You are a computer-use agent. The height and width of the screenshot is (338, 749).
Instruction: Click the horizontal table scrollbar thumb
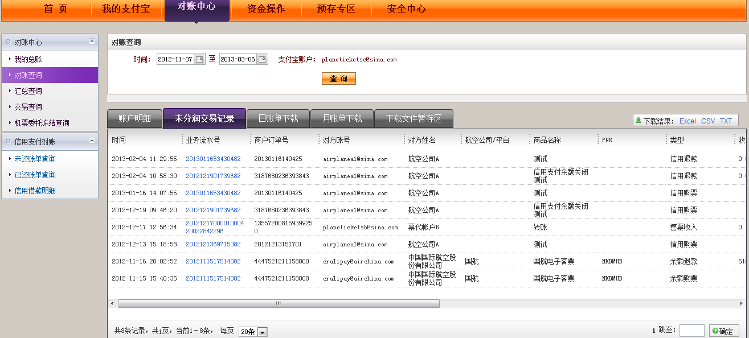pyautogui.click(x=279, y=304)
